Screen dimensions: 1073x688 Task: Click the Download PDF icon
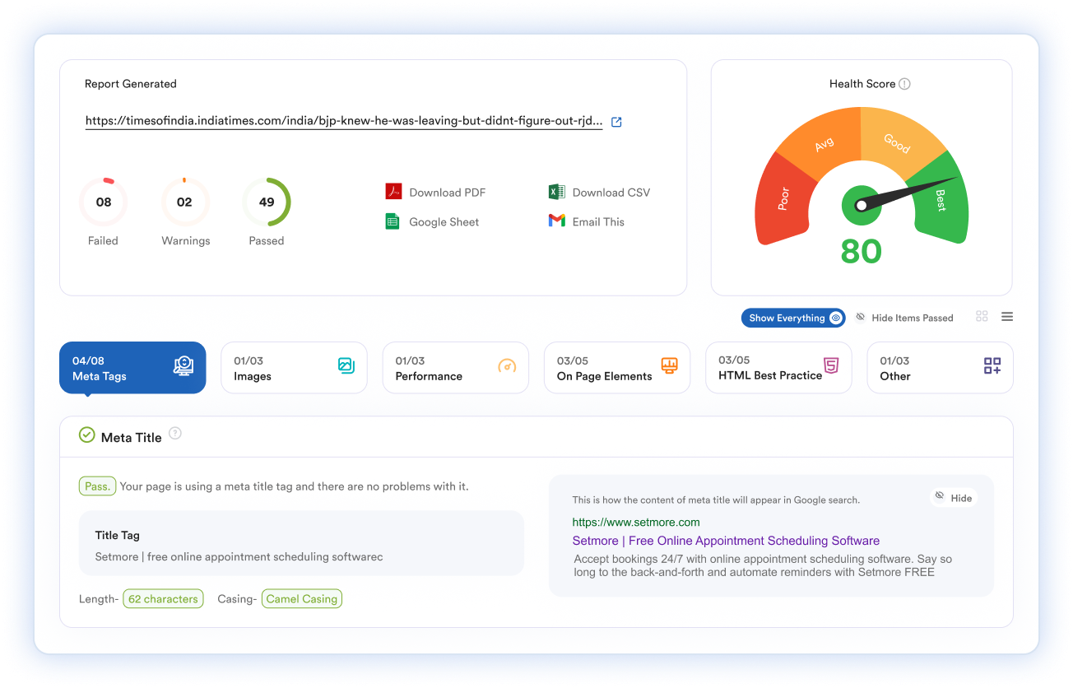point(393,192)
